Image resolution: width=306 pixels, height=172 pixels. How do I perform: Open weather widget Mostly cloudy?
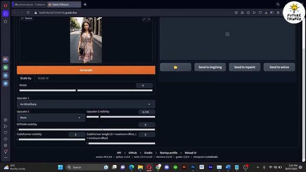click(x=15, y=167)
